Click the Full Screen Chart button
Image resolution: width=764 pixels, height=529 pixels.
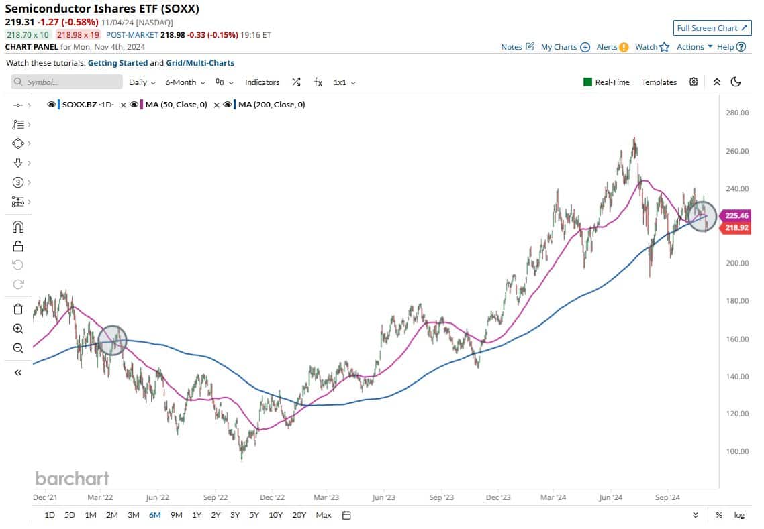pyautogui.click(x=712, y=28)
